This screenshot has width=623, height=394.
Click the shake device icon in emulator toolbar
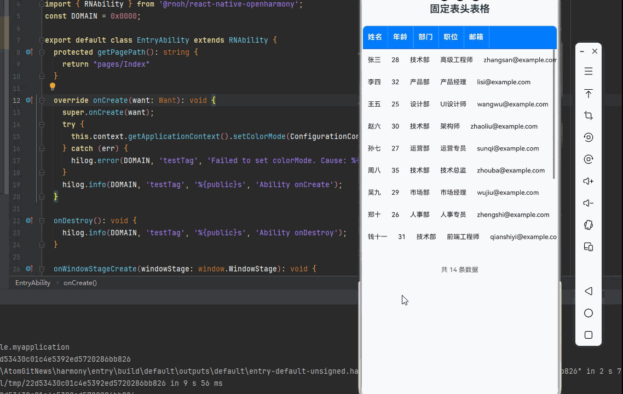tap(589, 225)
